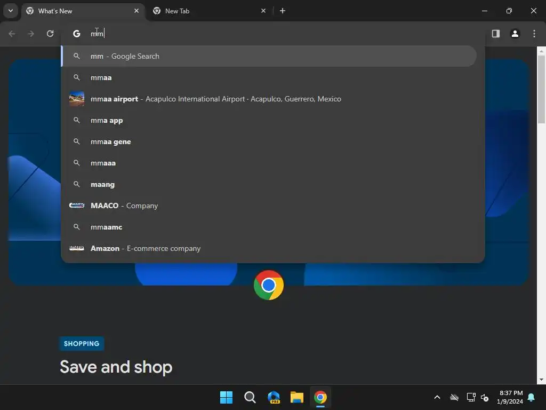Click the Amazon logo icon
Image resolution: width=546 pixels, height=410 pixels.
coord(77,248)
